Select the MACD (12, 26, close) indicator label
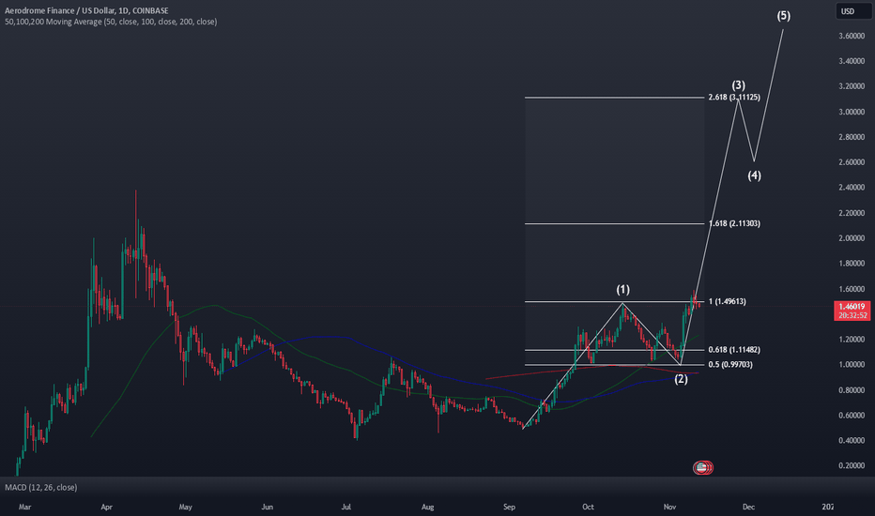The image size is (875, 516). click(41, 488)
